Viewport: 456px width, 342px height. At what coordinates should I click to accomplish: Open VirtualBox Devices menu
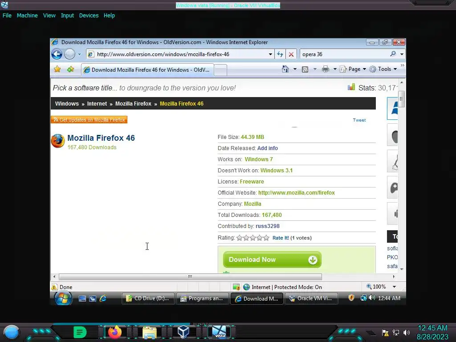click(x=89, y=16)
